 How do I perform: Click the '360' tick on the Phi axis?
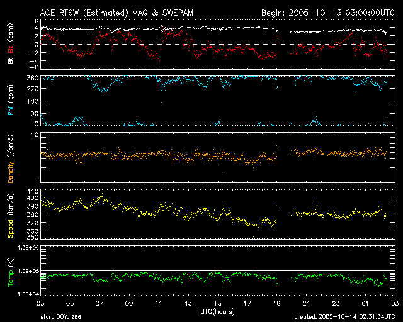(33, 79)
